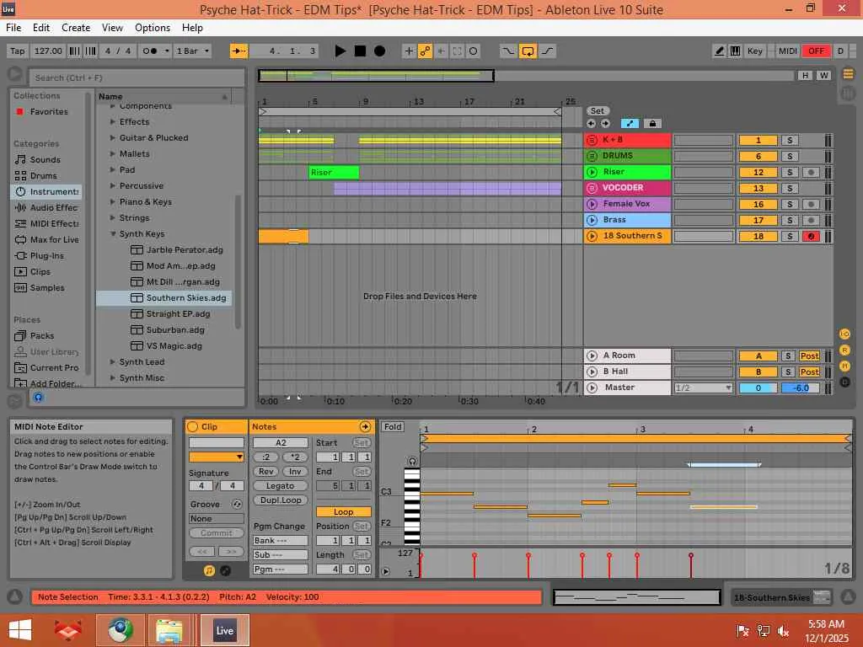
Task: Open the Create menu
Action: [76, 28]
